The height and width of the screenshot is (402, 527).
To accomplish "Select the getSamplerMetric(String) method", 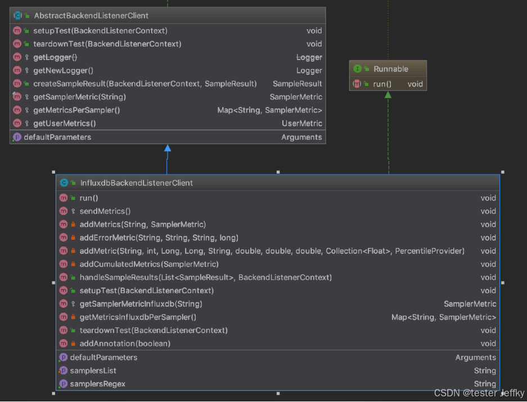I will (x=168, y=97).
